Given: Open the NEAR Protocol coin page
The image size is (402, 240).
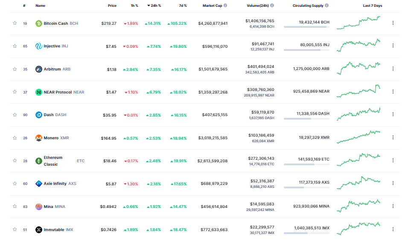Looking at the screenshot, I should click(64, 92).
